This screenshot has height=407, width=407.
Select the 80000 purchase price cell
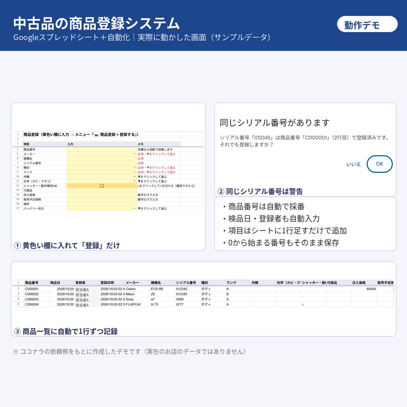pyautogui.click(x=364, y=289)
